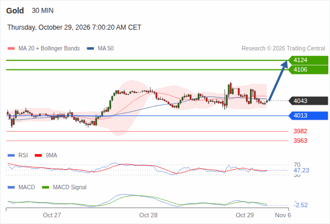Click the 'MA 50' legend label
The image size is (330, 224).
point(106,49)
